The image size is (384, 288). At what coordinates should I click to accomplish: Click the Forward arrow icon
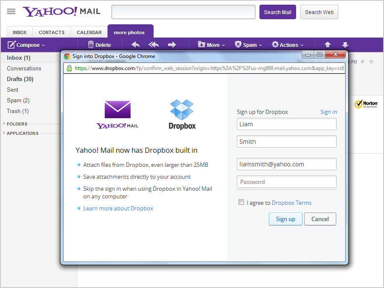point(172,45)
